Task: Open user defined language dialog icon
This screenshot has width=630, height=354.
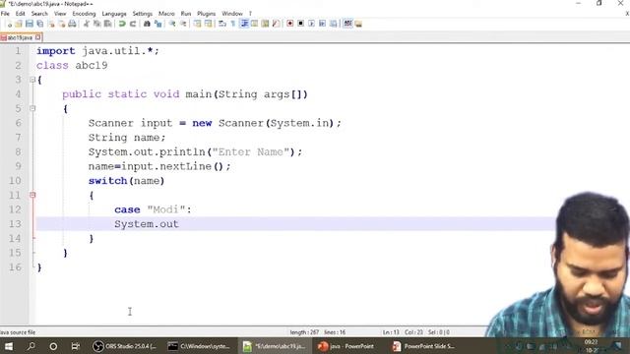Action: click(x=254, y=24)
